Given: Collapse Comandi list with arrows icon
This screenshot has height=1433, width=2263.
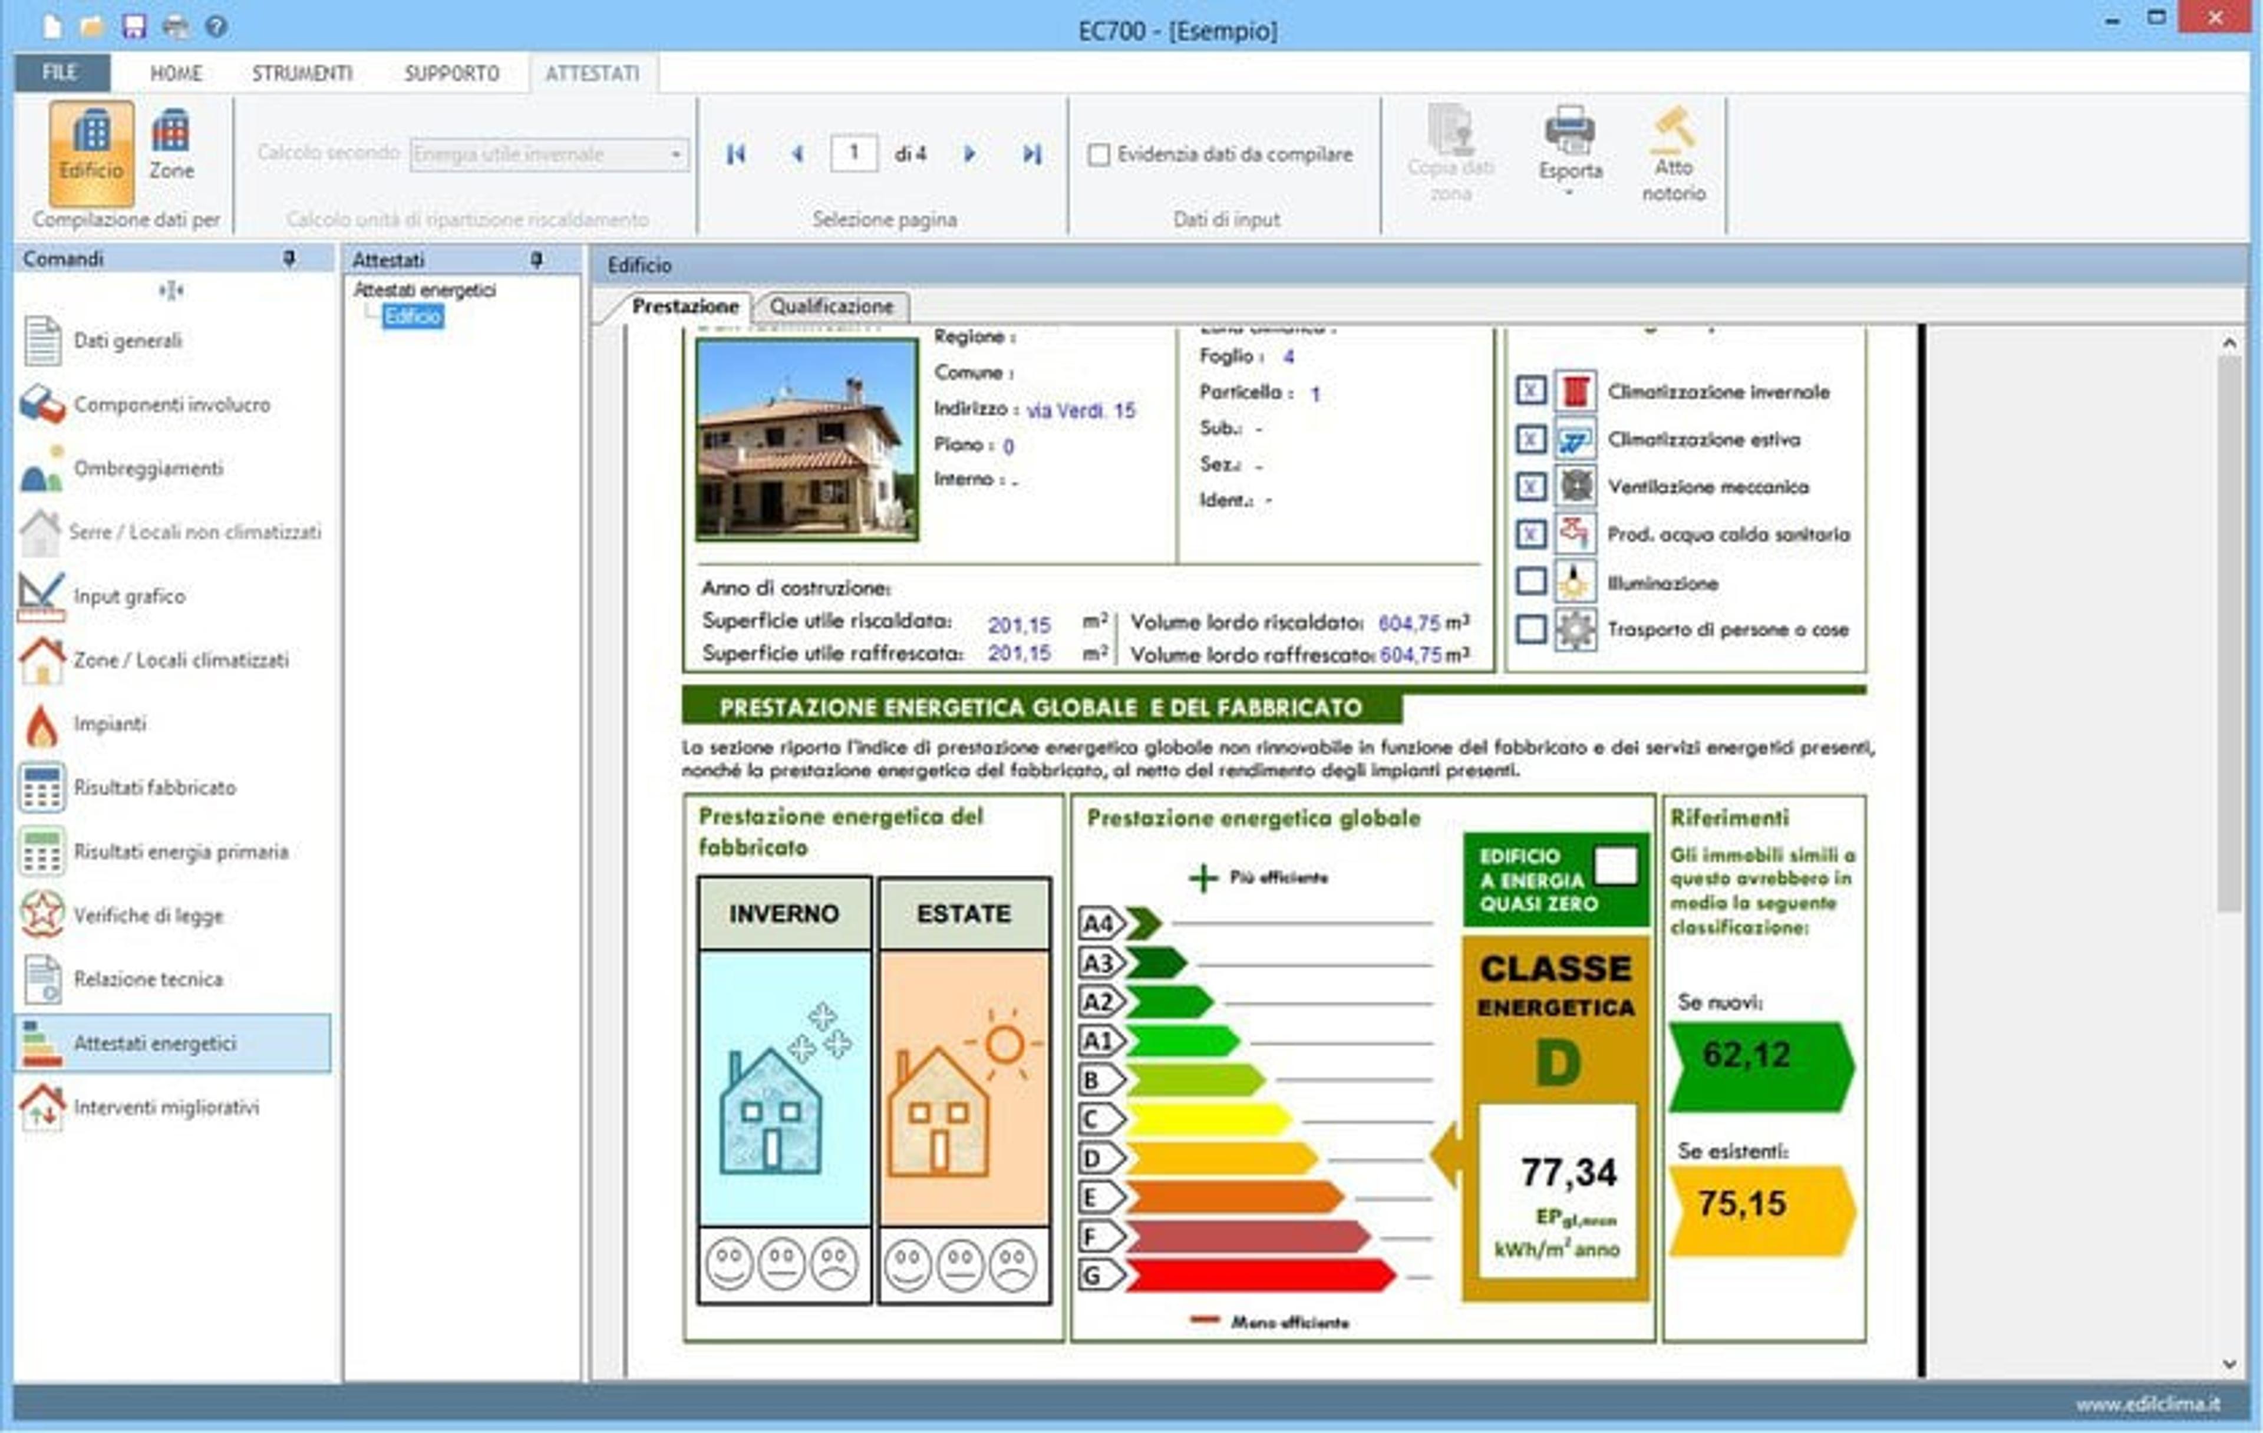Looking at the screenshot, I should (x=170, y=290).
